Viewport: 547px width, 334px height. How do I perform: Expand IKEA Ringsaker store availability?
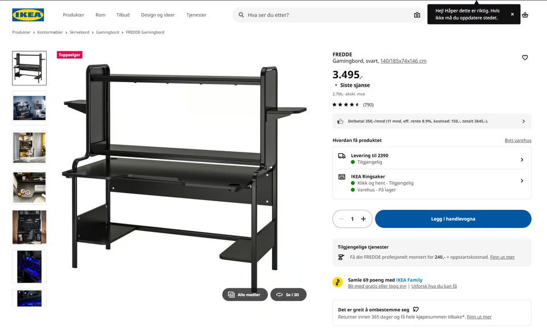pyautogui.click(x=432, y=183)
